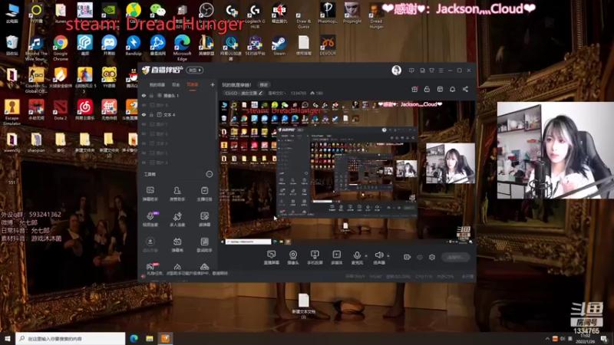The width and height of the screenshot is (614, 345).
Task: Toggle visibility of 图片 7 source
Action: coord(144,124)
